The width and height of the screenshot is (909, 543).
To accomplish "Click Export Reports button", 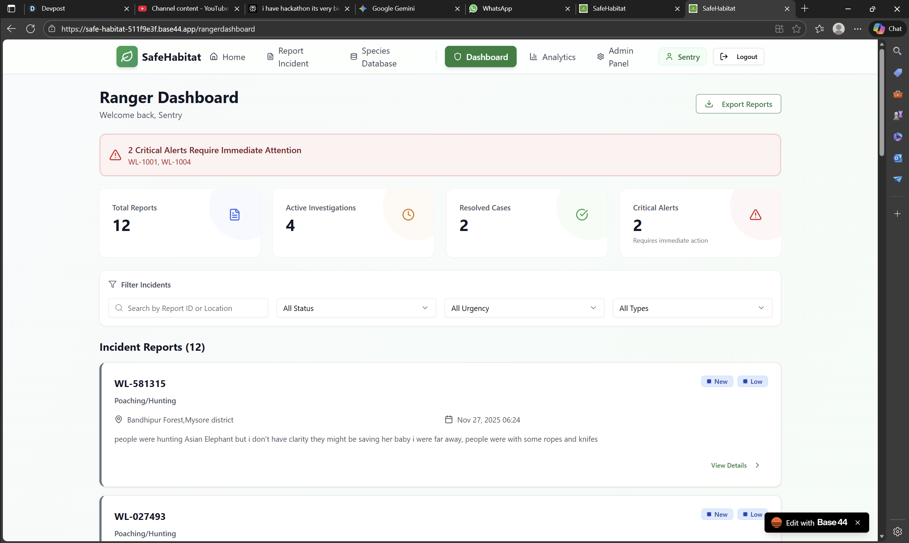I will point(738,104).
